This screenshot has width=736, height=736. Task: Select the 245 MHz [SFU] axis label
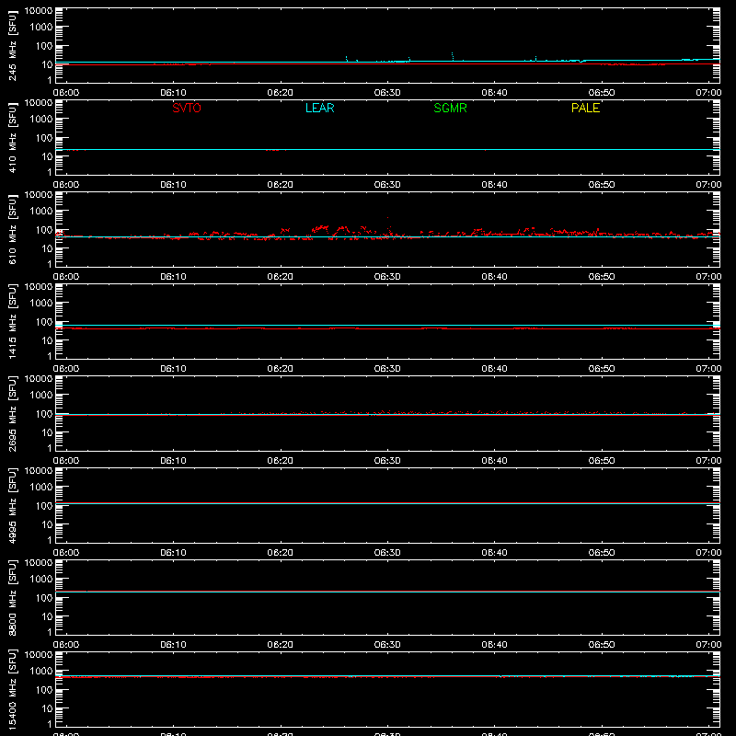click(x=12, y=45)
